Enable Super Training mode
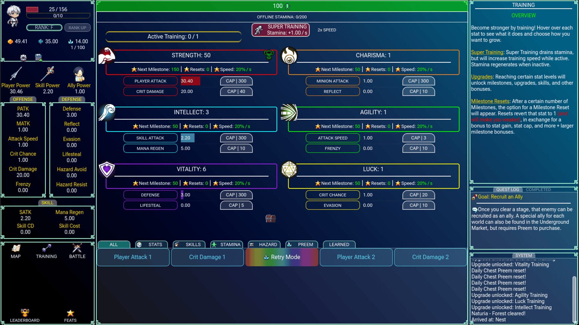The image size is (579, 325). pyautogui.click(x=280, y=29)
